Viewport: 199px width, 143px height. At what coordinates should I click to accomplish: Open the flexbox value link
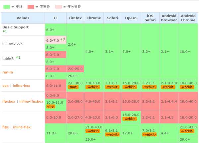tap(9, 101)
